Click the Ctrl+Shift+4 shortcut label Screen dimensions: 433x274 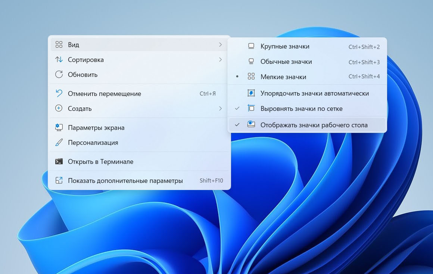point(364,76)
